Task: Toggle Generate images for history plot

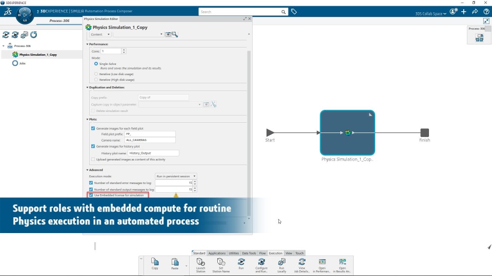Action: click(x=93, y=146)
